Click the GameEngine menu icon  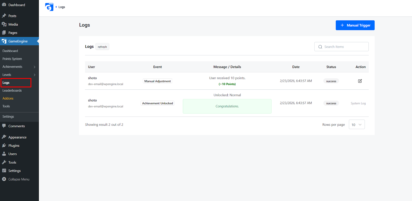point(4,41)
